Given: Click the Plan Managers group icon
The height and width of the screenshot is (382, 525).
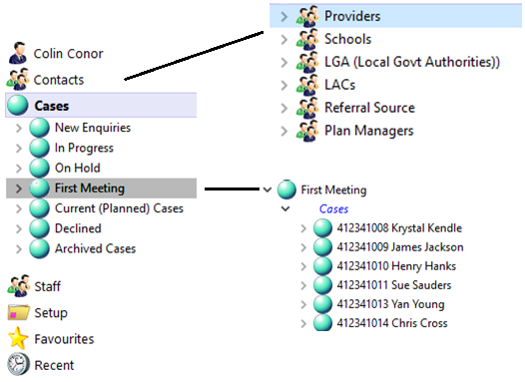Looking at the screenshot, I should tap(307, 131).
